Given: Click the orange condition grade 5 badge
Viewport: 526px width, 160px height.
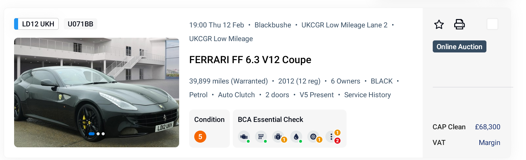Looking at the screenshot, I should point(200,137).
